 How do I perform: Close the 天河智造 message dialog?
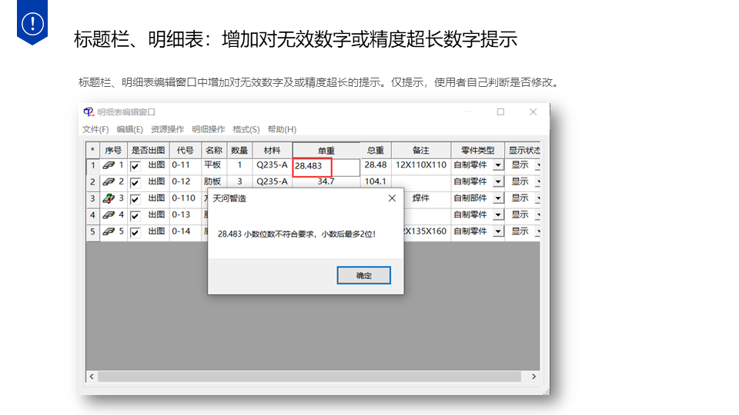click(392, 198)
